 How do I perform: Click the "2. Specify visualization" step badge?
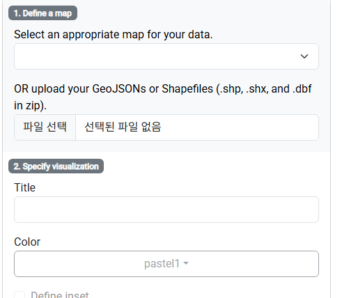tap(56, 166)
